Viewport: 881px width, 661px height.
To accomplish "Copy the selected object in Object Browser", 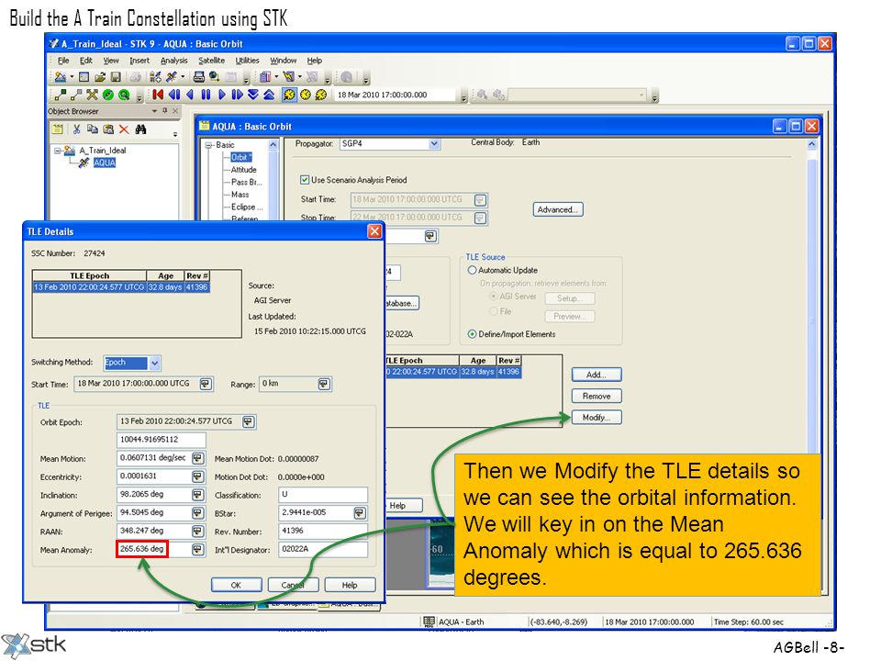I will click(x=93, y=129).
